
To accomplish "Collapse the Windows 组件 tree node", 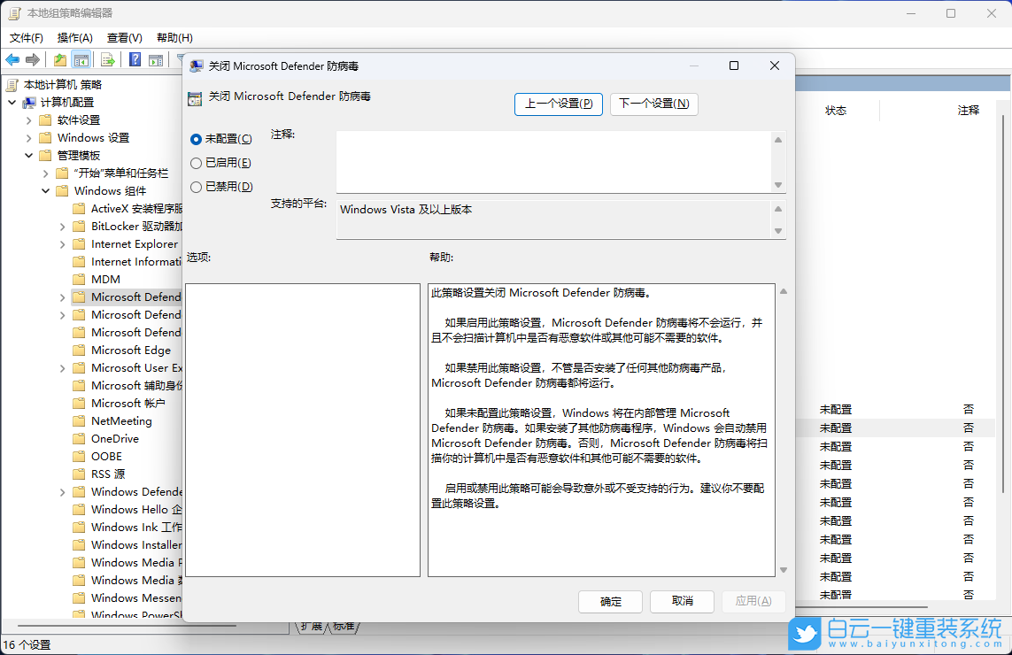I will 45,190.
